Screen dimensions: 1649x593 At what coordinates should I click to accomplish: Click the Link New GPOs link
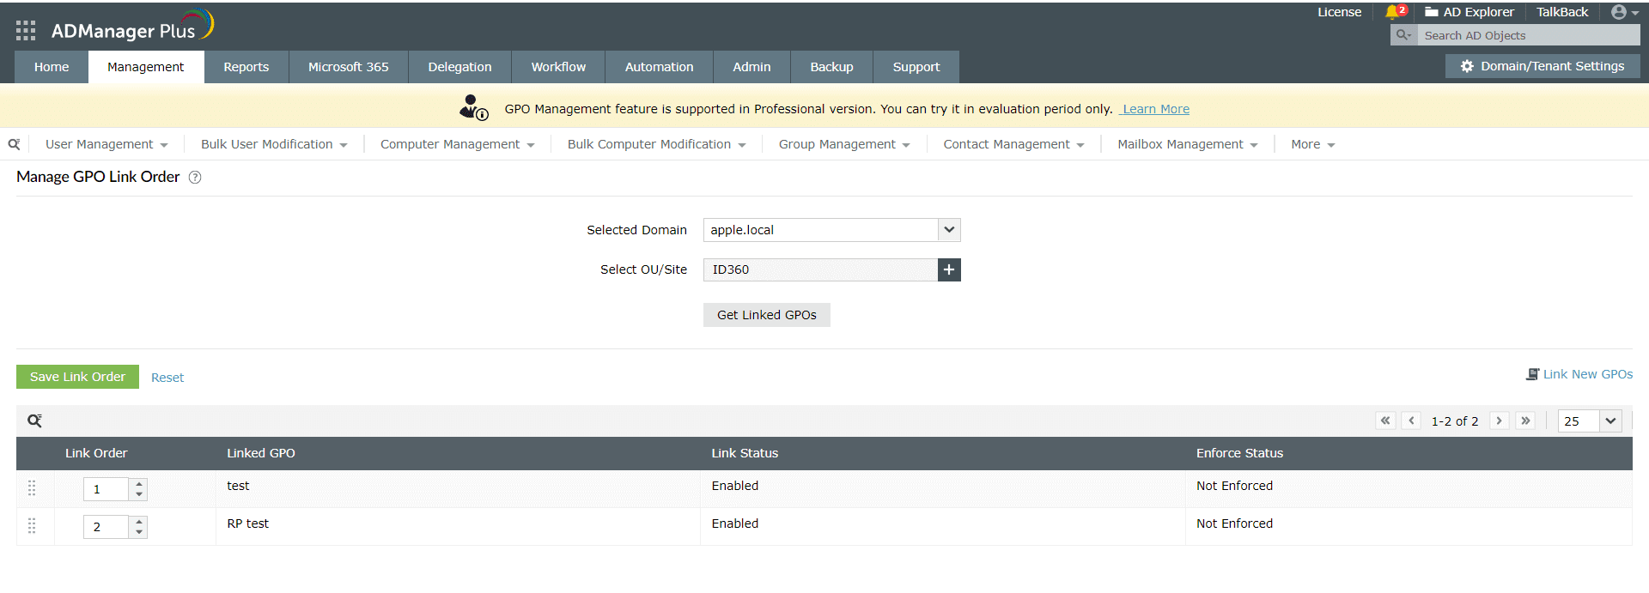[x=1587, y=374]
